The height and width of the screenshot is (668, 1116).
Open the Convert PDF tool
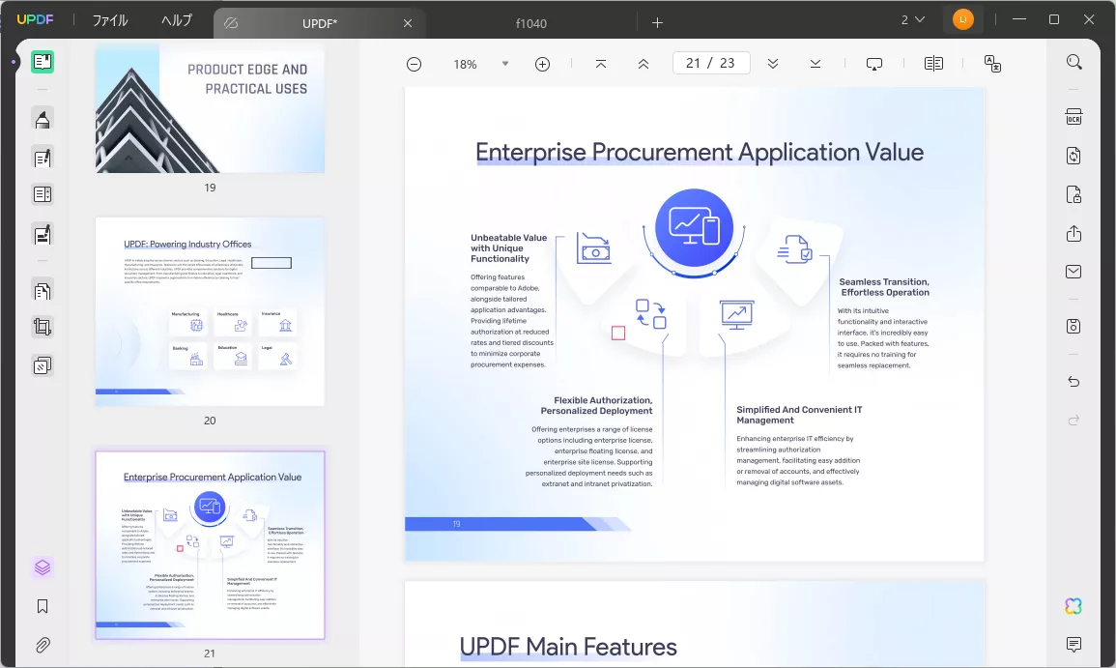[1074, 156]
